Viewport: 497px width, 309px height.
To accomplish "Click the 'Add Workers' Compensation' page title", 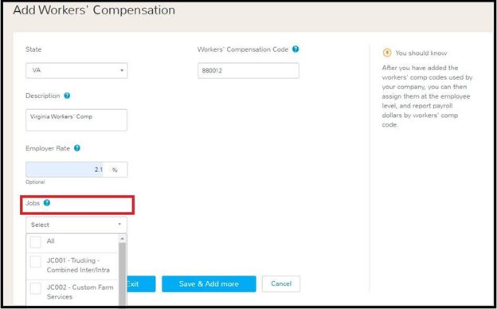I will tap(94, 10).
